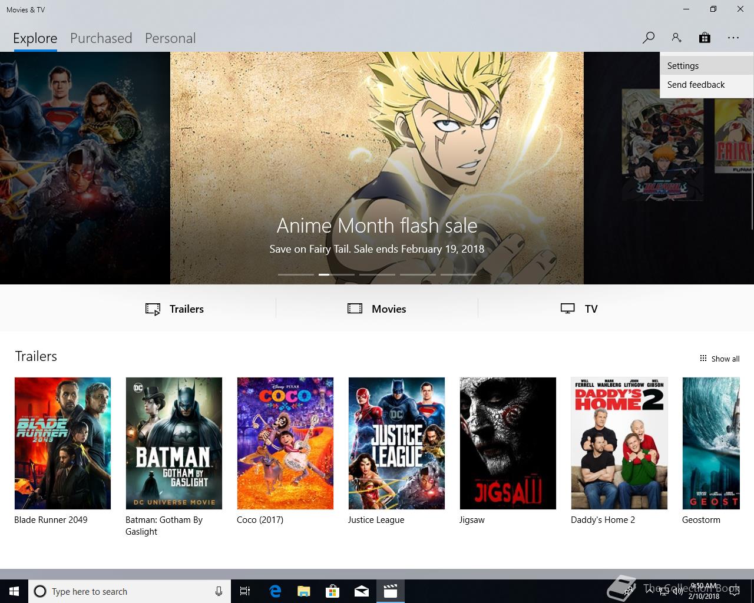Click Show all for Trailers
754x603 pixels.
point(719,359)
